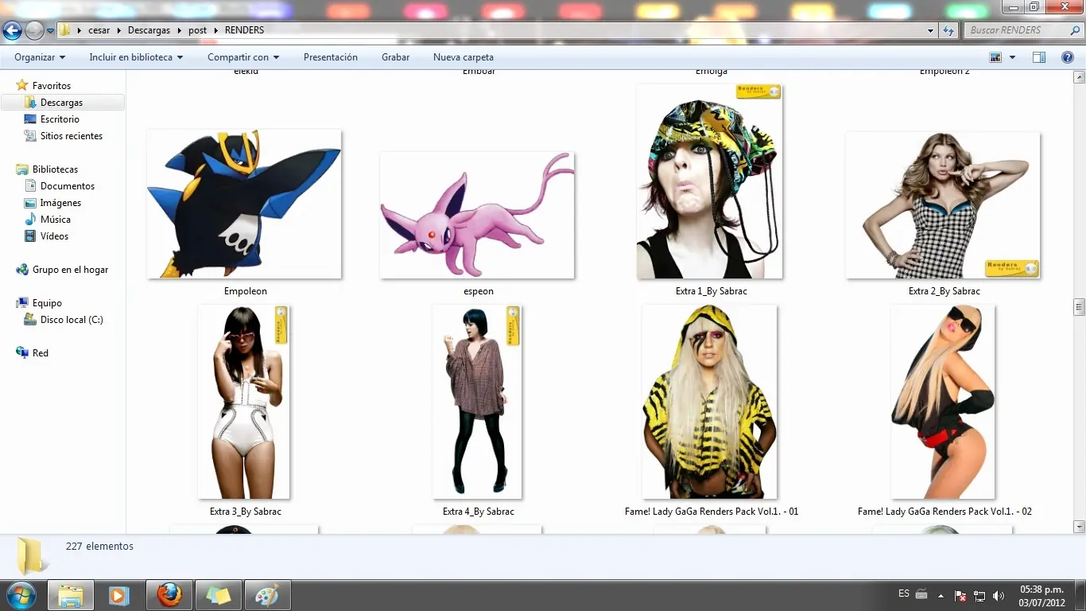The height and width of the screenshot is (611, 1086).
Task: Open the Windows Start menu
Action: [x=20, y=594]
